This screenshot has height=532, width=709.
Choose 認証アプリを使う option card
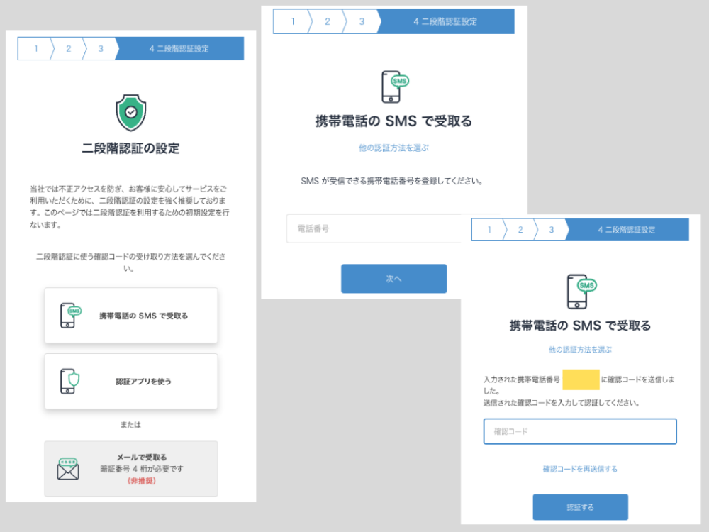[130, 381]
